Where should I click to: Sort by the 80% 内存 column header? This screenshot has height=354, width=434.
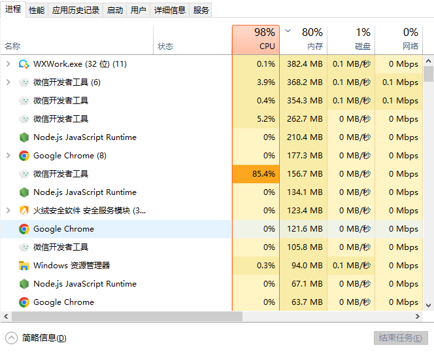[303, 40]
